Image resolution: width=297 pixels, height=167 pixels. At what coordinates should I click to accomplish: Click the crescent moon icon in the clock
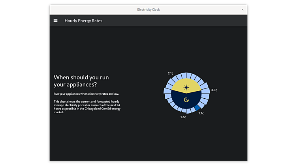click(186, 100)
